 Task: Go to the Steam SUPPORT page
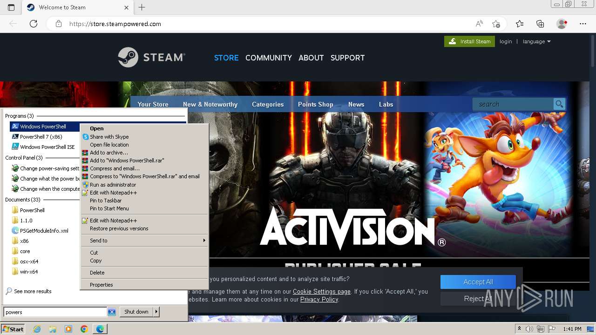(x=347, y=58)
